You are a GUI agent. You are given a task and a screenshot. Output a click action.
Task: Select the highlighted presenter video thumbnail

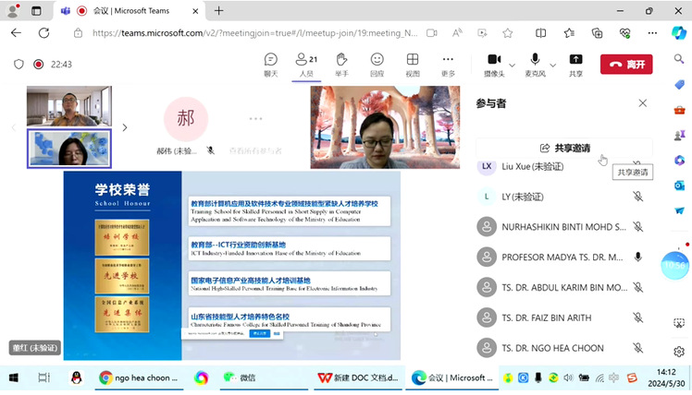[x=68, y=149]
